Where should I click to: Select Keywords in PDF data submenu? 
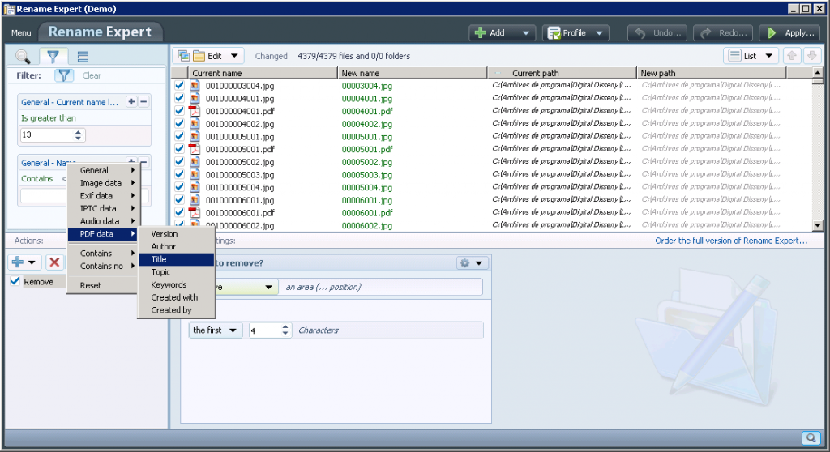[x=176, y=284]
